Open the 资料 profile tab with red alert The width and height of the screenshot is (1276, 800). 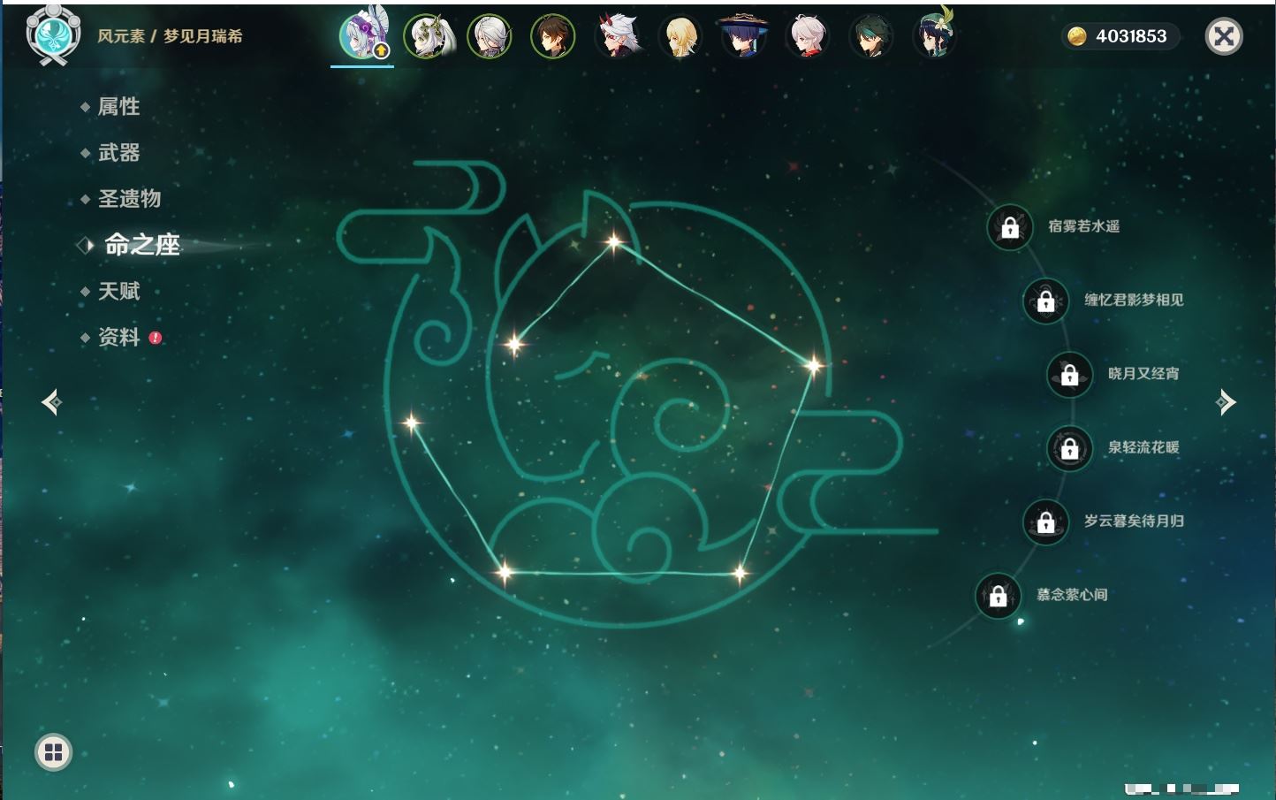tap(118, 338)
